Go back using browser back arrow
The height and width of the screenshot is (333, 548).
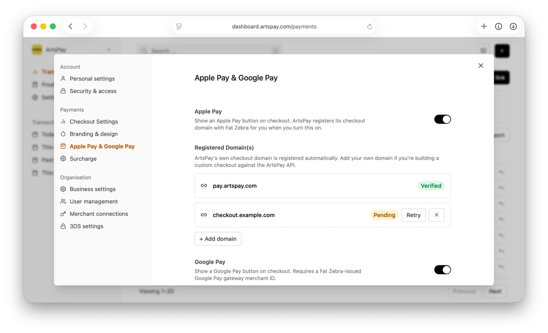(x=70, y=26)
